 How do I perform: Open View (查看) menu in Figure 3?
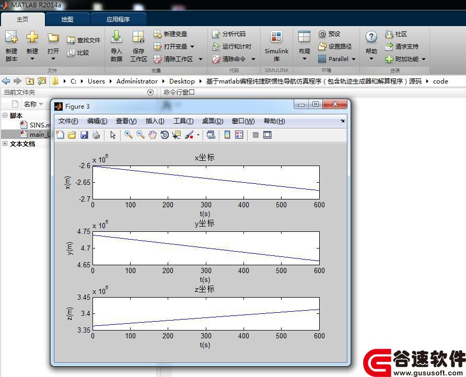coord(126,121)
